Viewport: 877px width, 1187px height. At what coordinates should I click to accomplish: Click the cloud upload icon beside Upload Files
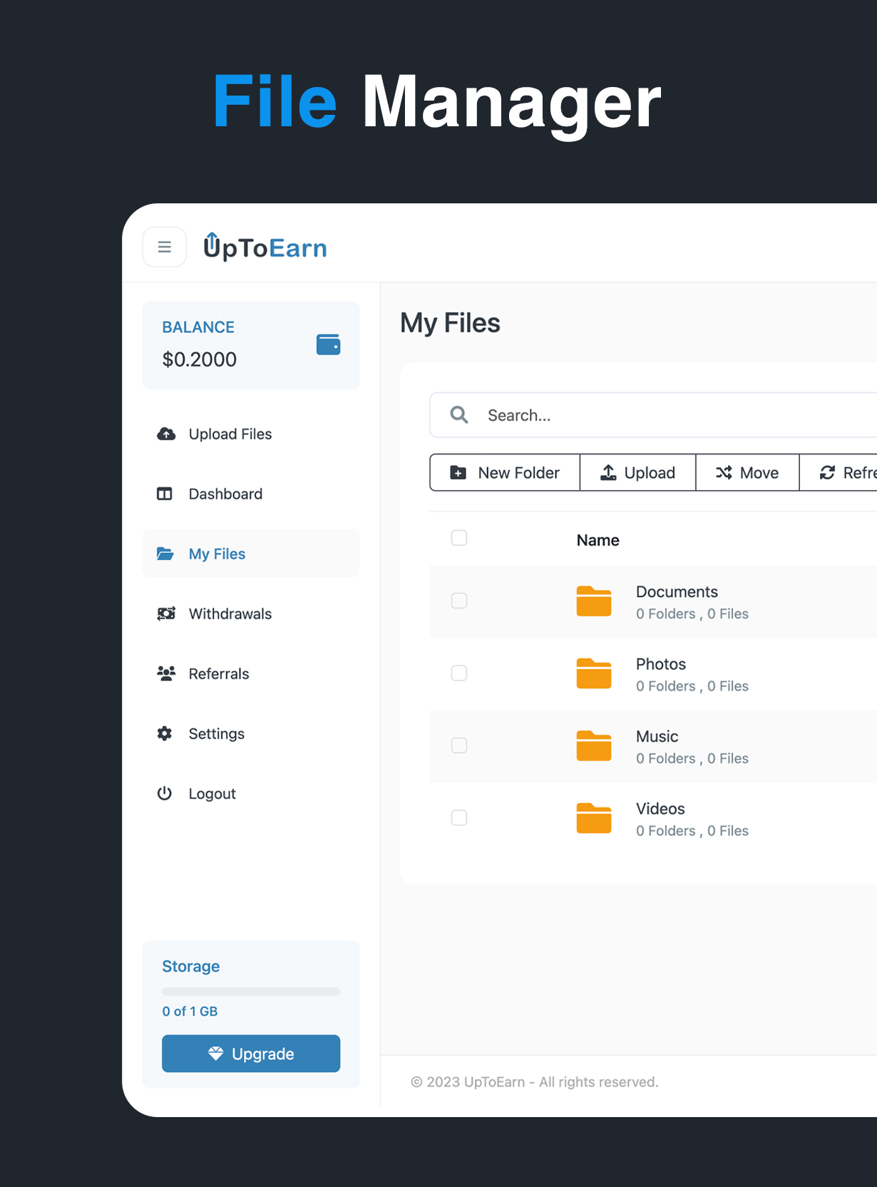pyautogui.click(x=166, y=434)
